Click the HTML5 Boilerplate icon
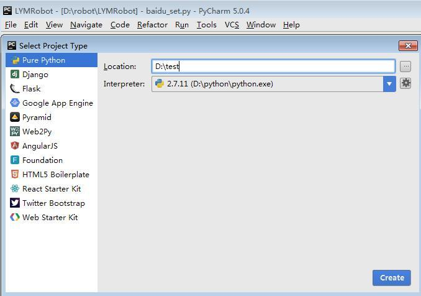 15,174
